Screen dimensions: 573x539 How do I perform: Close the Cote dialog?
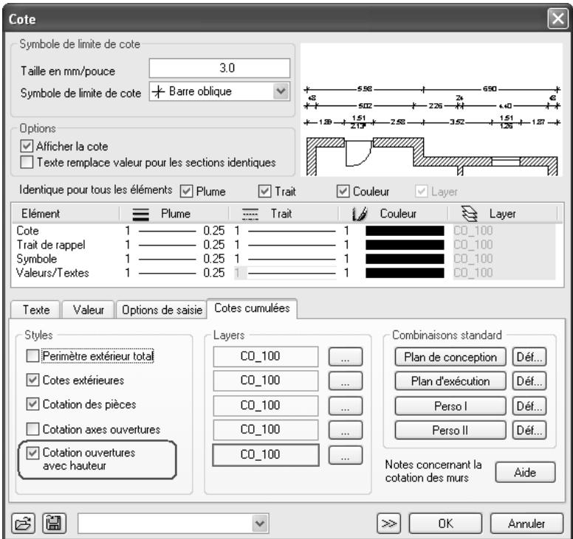pos(557,18)
